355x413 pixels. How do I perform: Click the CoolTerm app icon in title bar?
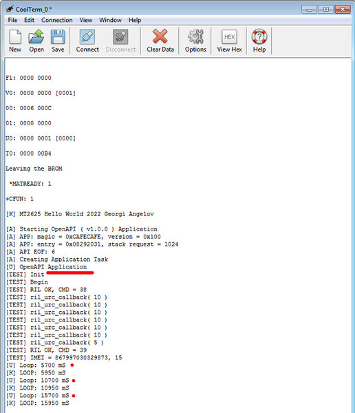pos(10,9)
